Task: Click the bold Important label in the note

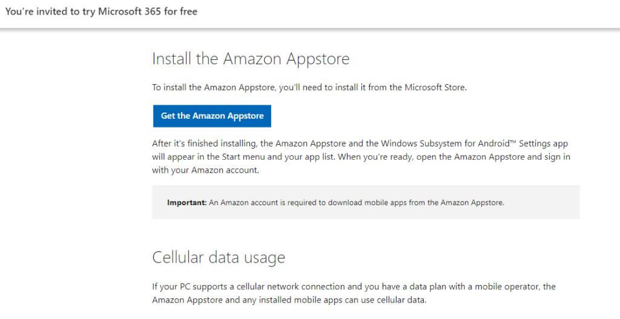Action: pos(186,203)
